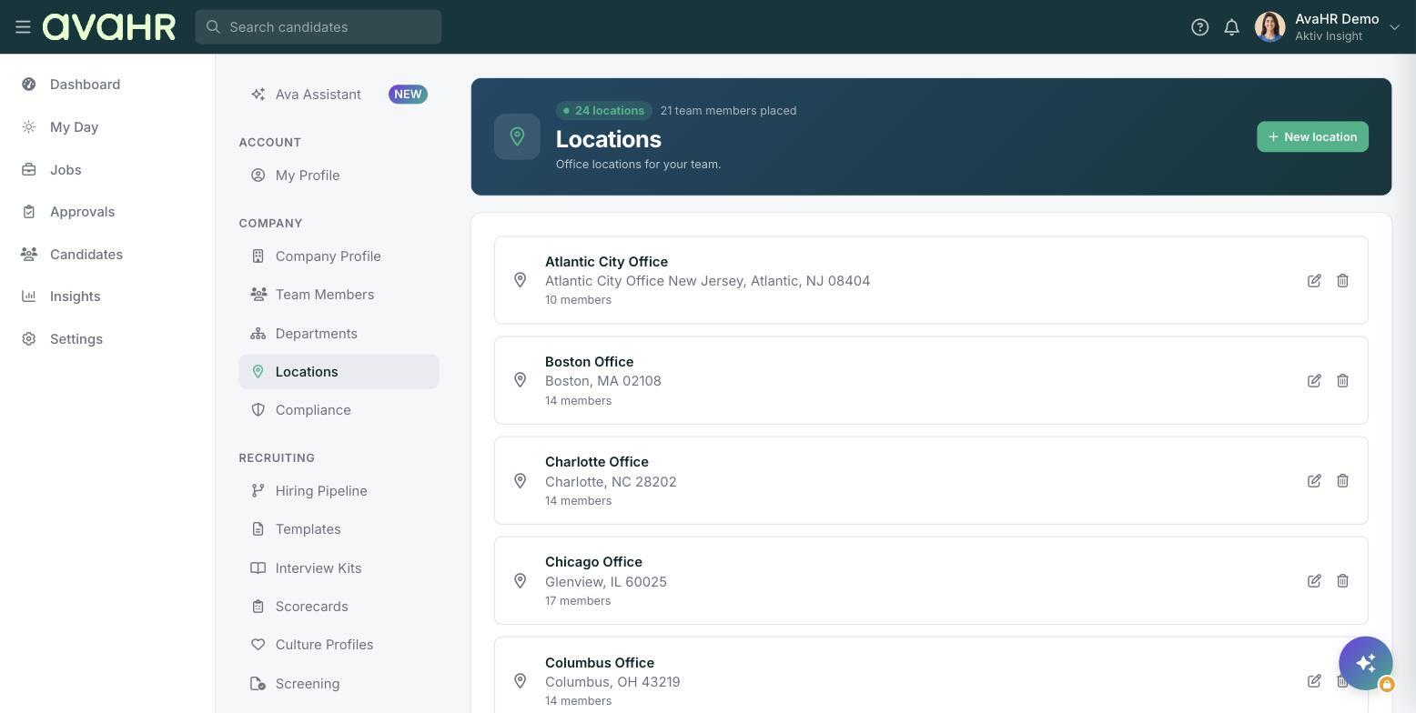
Task: Open Team Members settings
Action: (339, 295)
